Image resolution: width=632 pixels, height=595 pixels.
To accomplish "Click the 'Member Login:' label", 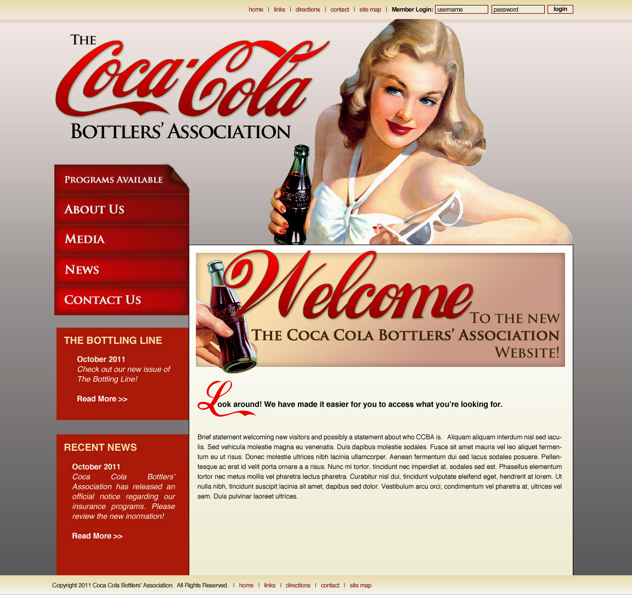I will click(x=413, y=10).
